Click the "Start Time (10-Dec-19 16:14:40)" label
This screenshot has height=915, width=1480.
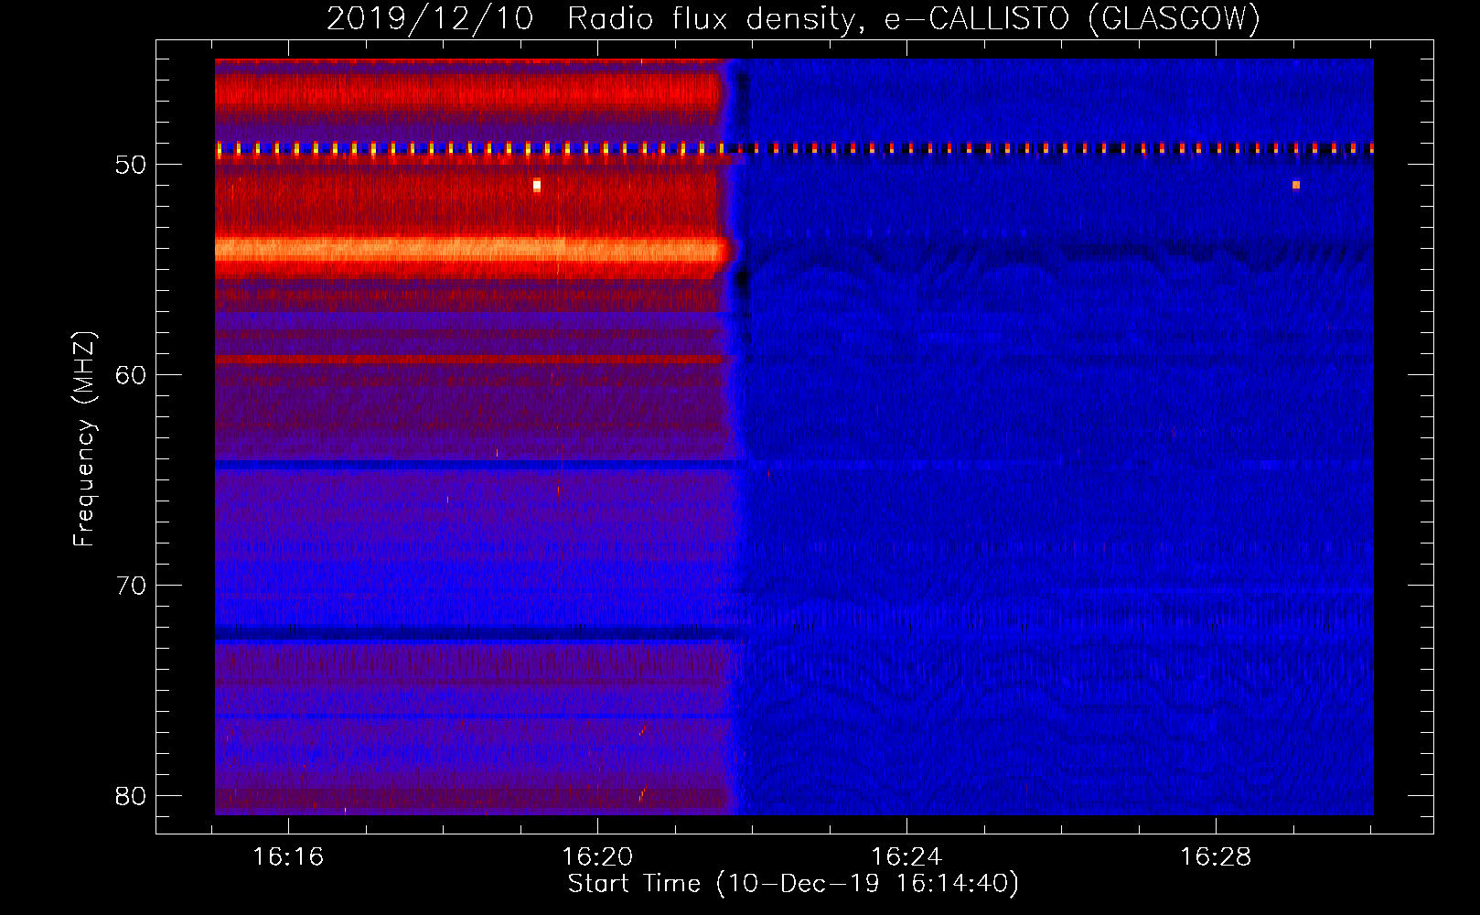pos(793,884)
